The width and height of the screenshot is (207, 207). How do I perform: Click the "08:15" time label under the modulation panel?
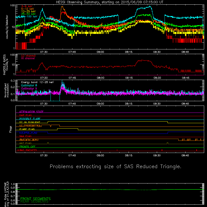pyautogui.click(x=129, y=104)
